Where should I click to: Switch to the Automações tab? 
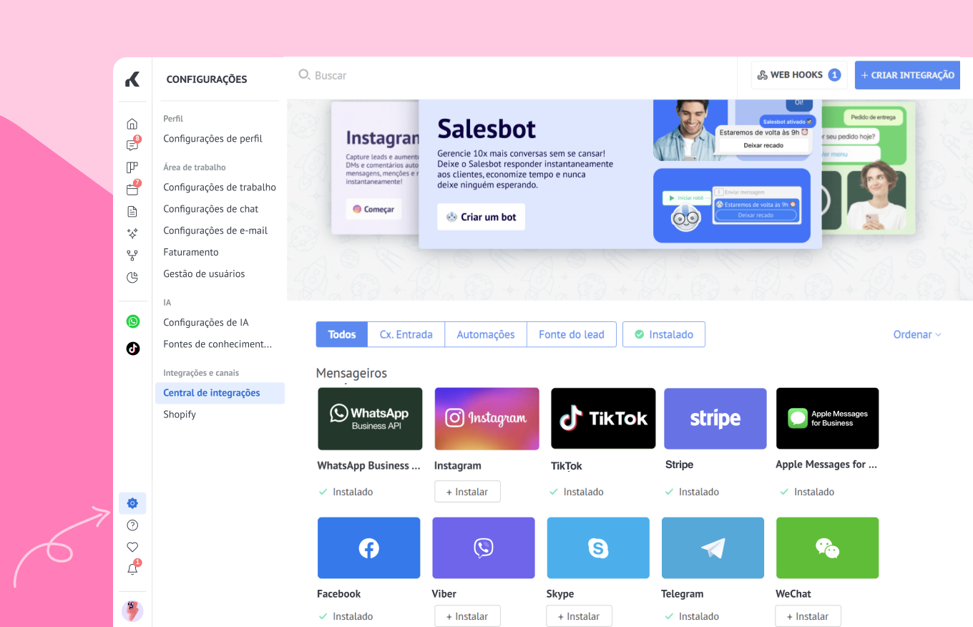(485, 334)
